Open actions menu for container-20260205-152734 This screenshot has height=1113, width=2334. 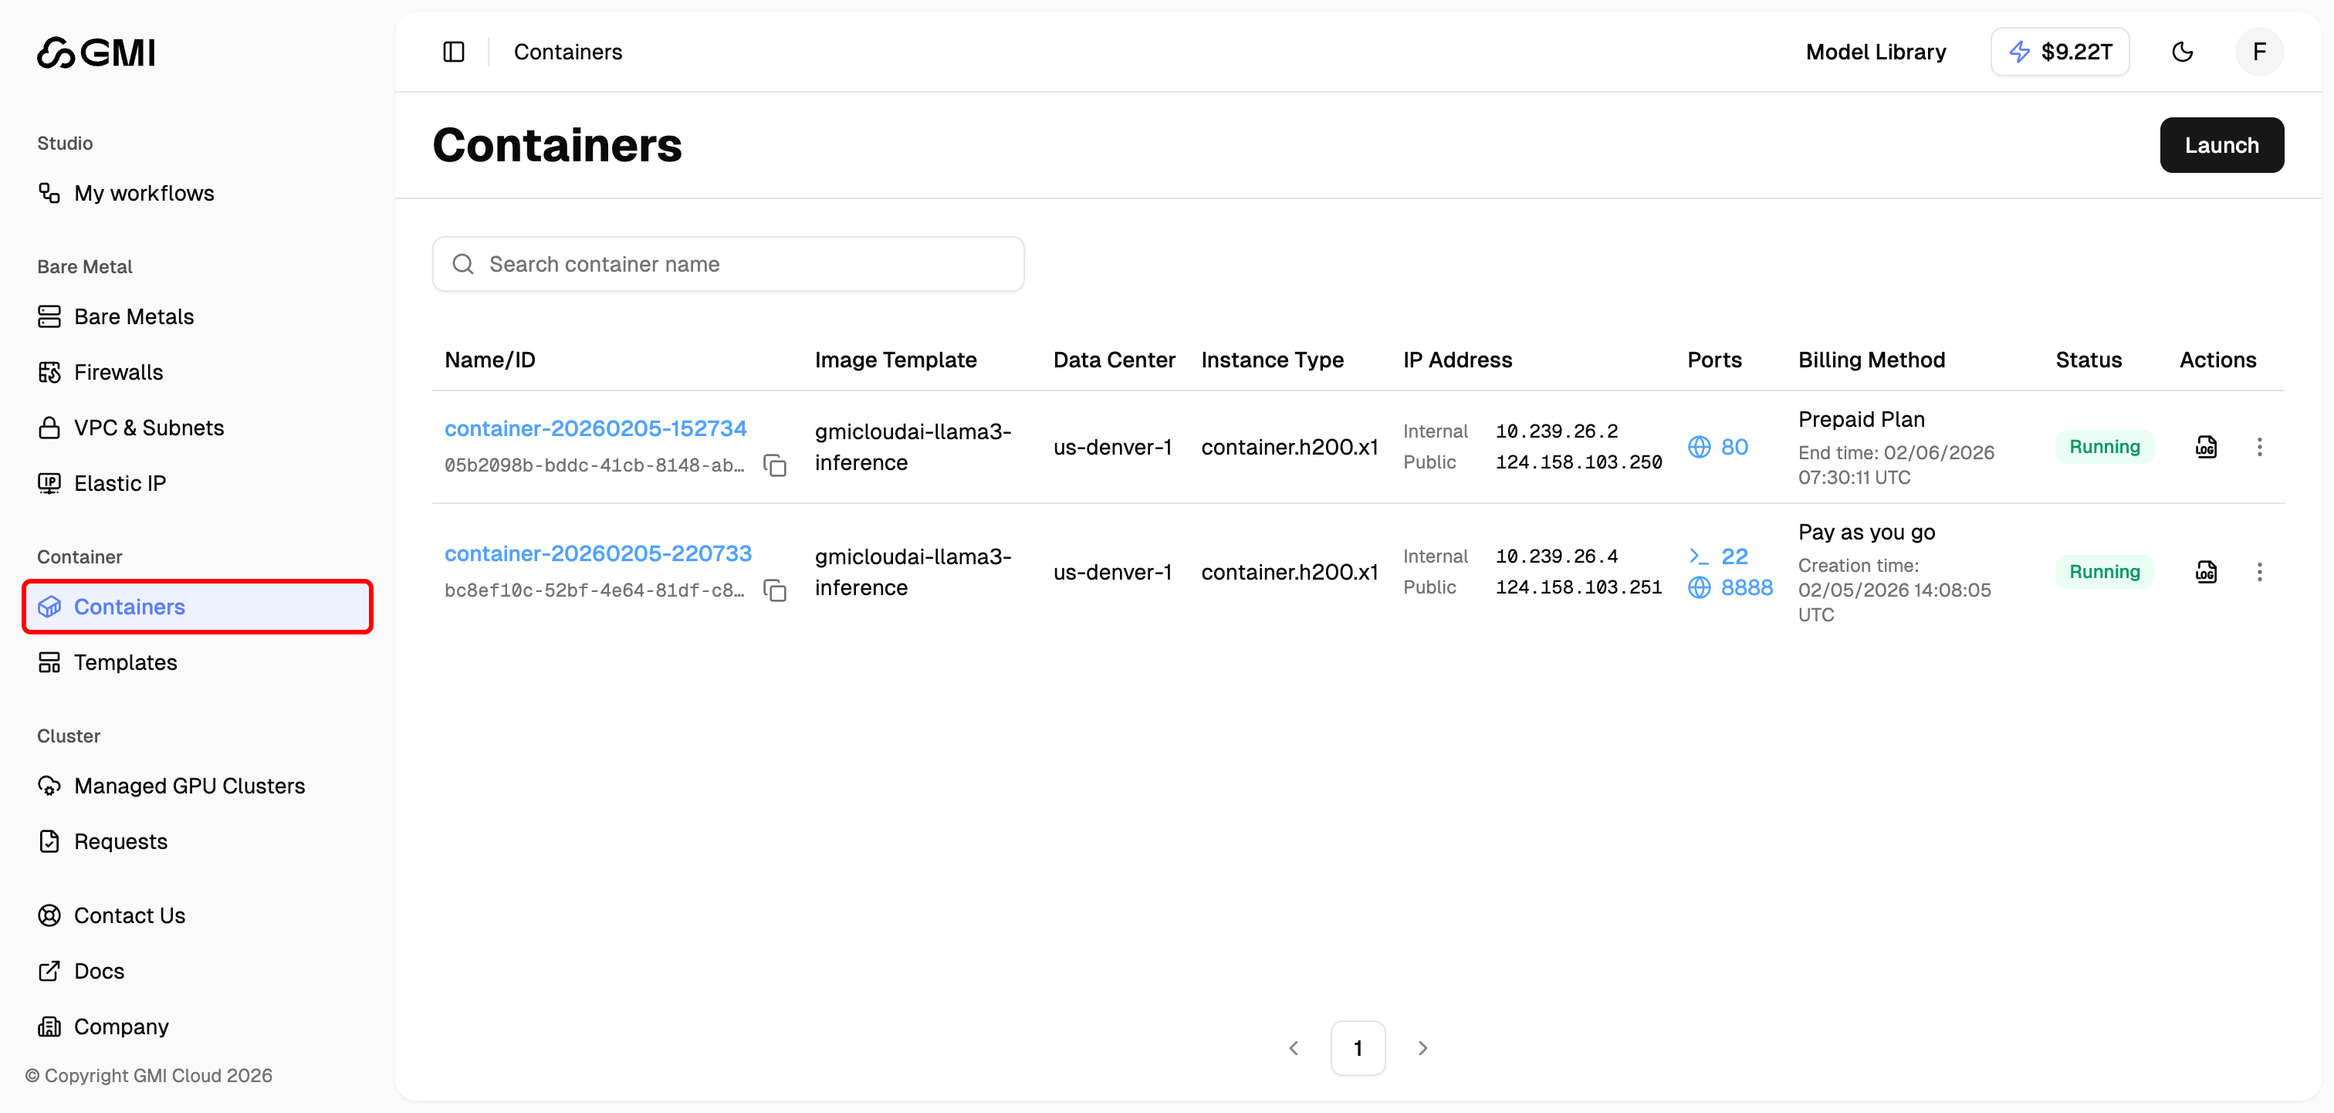(2261, 447)
